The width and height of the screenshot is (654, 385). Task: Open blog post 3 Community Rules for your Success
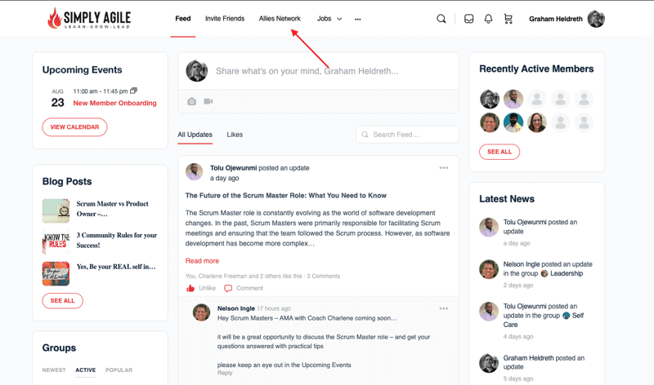click(x=117, y=240)
